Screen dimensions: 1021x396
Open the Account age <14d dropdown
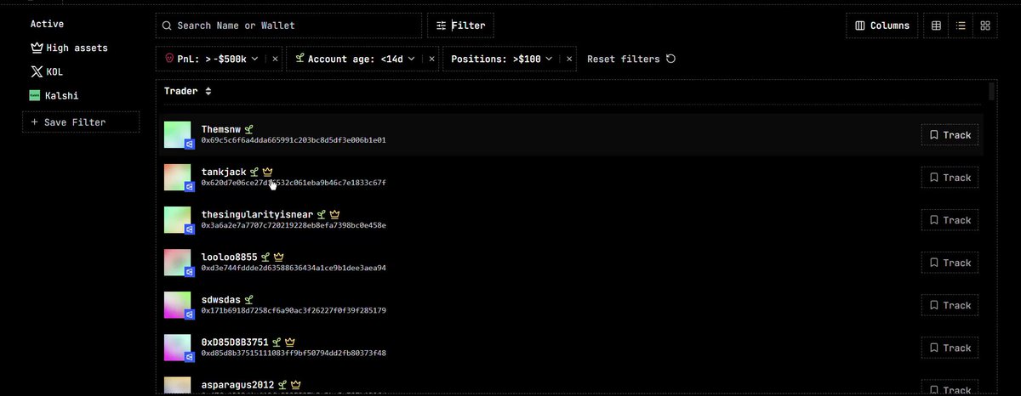pyautogui.click(x=356, y=59)
